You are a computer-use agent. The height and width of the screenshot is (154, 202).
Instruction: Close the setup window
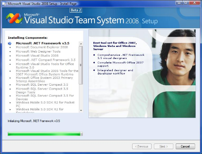(194, 2)
